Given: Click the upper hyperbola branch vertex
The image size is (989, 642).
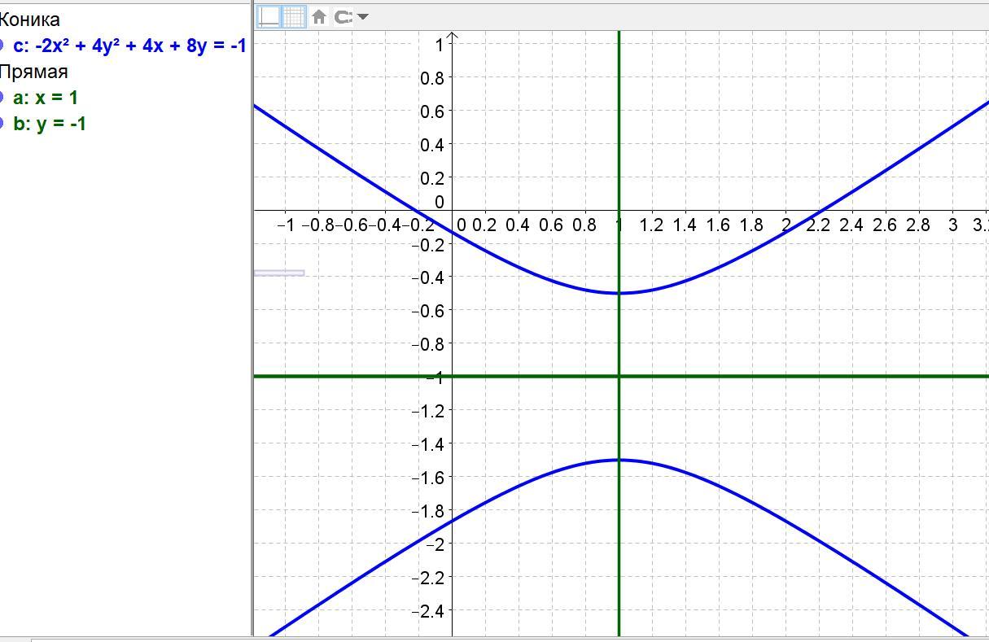Looking at the screenshot, I should (x=619, y=293).
